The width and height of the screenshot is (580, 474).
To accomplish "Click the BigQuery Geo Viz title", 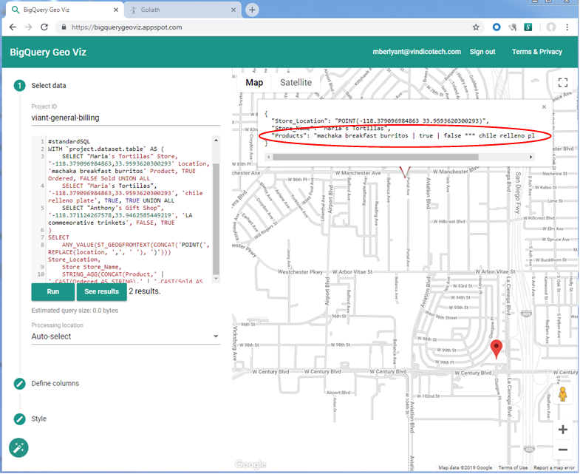I will (x=48, y=53).
